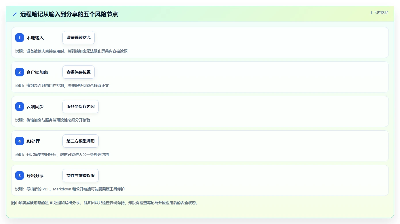The image size is (400, 224).
Task: Click the 云端同步 step label
Action: pos(35,107)
